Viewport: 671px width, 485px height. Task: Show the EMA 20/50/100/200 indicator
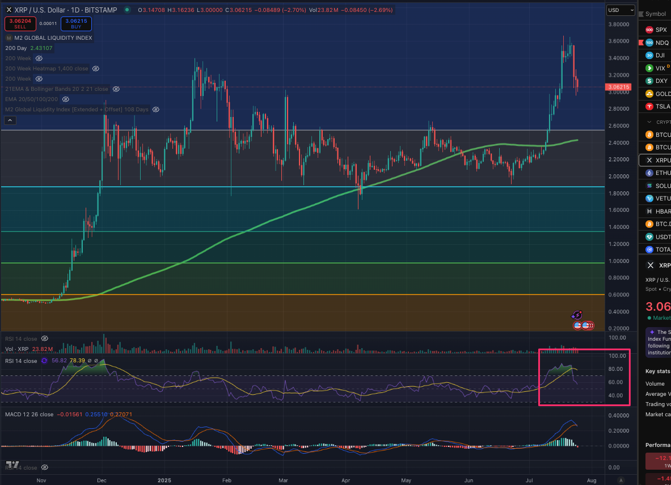(65, 99)
